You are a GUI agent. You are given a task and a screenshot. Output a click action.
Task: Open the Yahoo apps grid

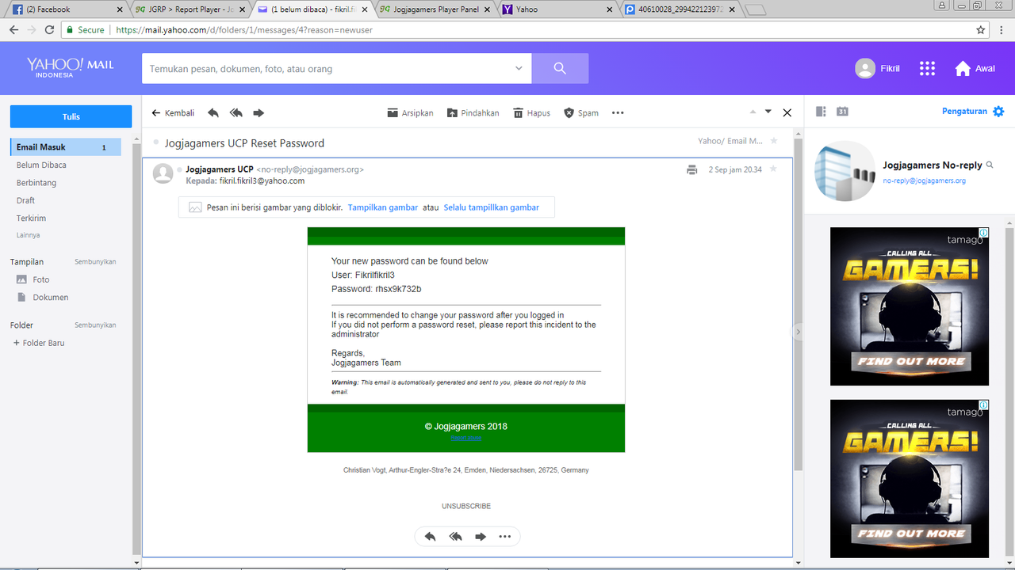point(927,68)
